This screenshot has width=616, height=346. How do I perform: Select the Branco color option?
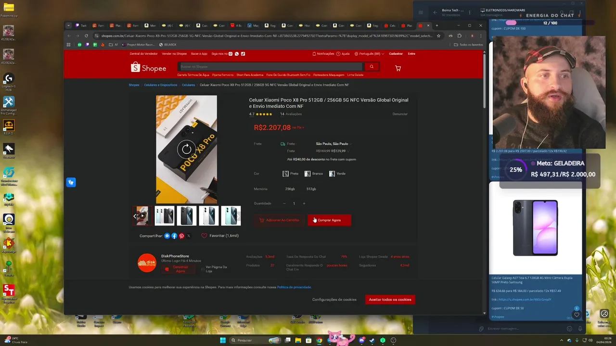click(x=314, y=173)
